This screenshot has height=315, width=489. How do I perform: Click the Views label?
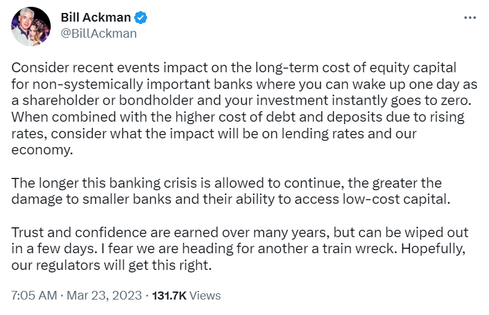[x=205, y=295]
